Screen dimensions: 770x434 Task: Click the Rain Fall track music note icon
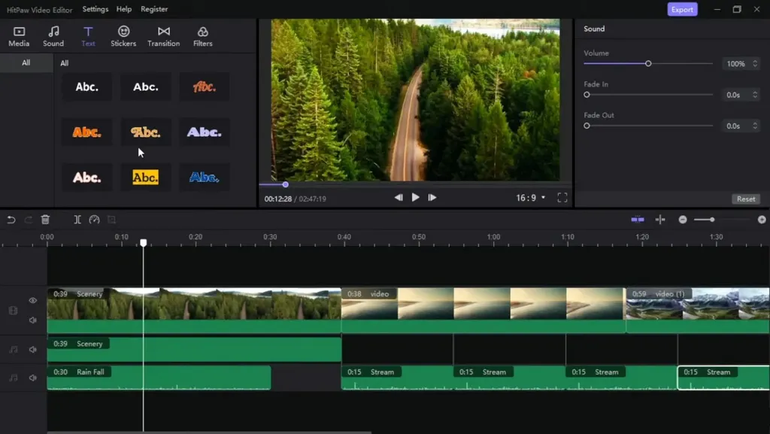click(14, 378)
